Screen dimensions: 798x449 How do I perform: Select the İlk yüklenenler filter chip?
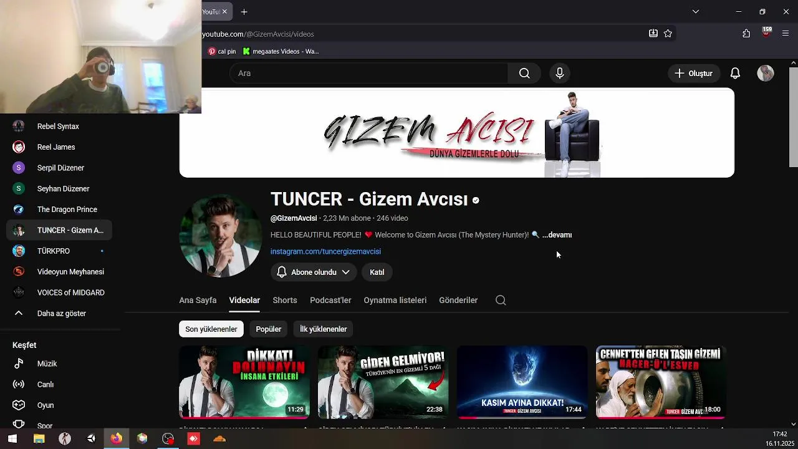[x=323, y=329]
